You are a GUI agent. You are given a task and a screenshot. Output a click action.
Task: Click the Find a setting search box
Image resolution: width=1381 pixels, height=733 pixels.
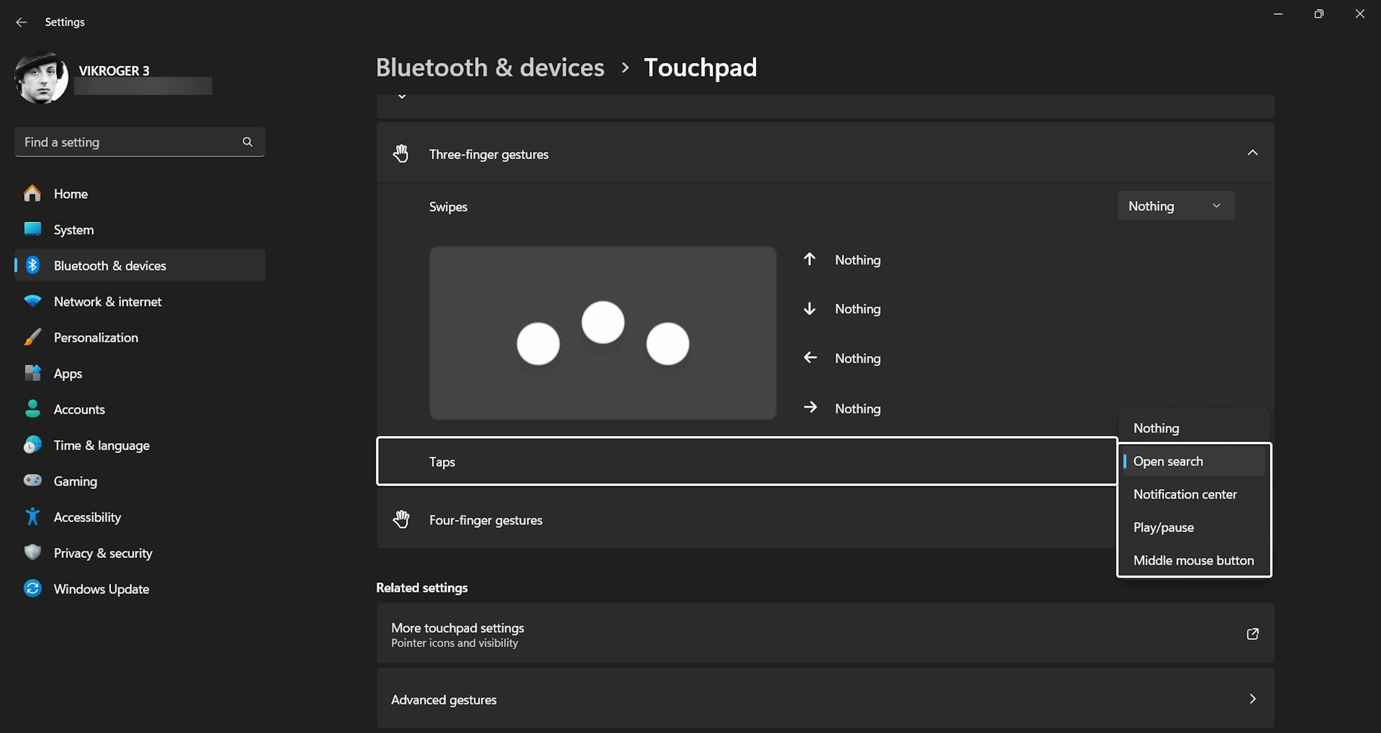(129, 142)
